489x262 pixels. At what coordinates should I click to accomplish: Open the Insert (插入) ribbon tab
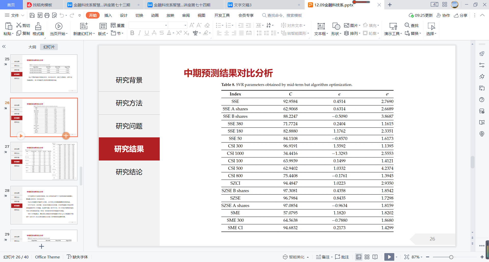pyautogui.click(x=108, y=15)
